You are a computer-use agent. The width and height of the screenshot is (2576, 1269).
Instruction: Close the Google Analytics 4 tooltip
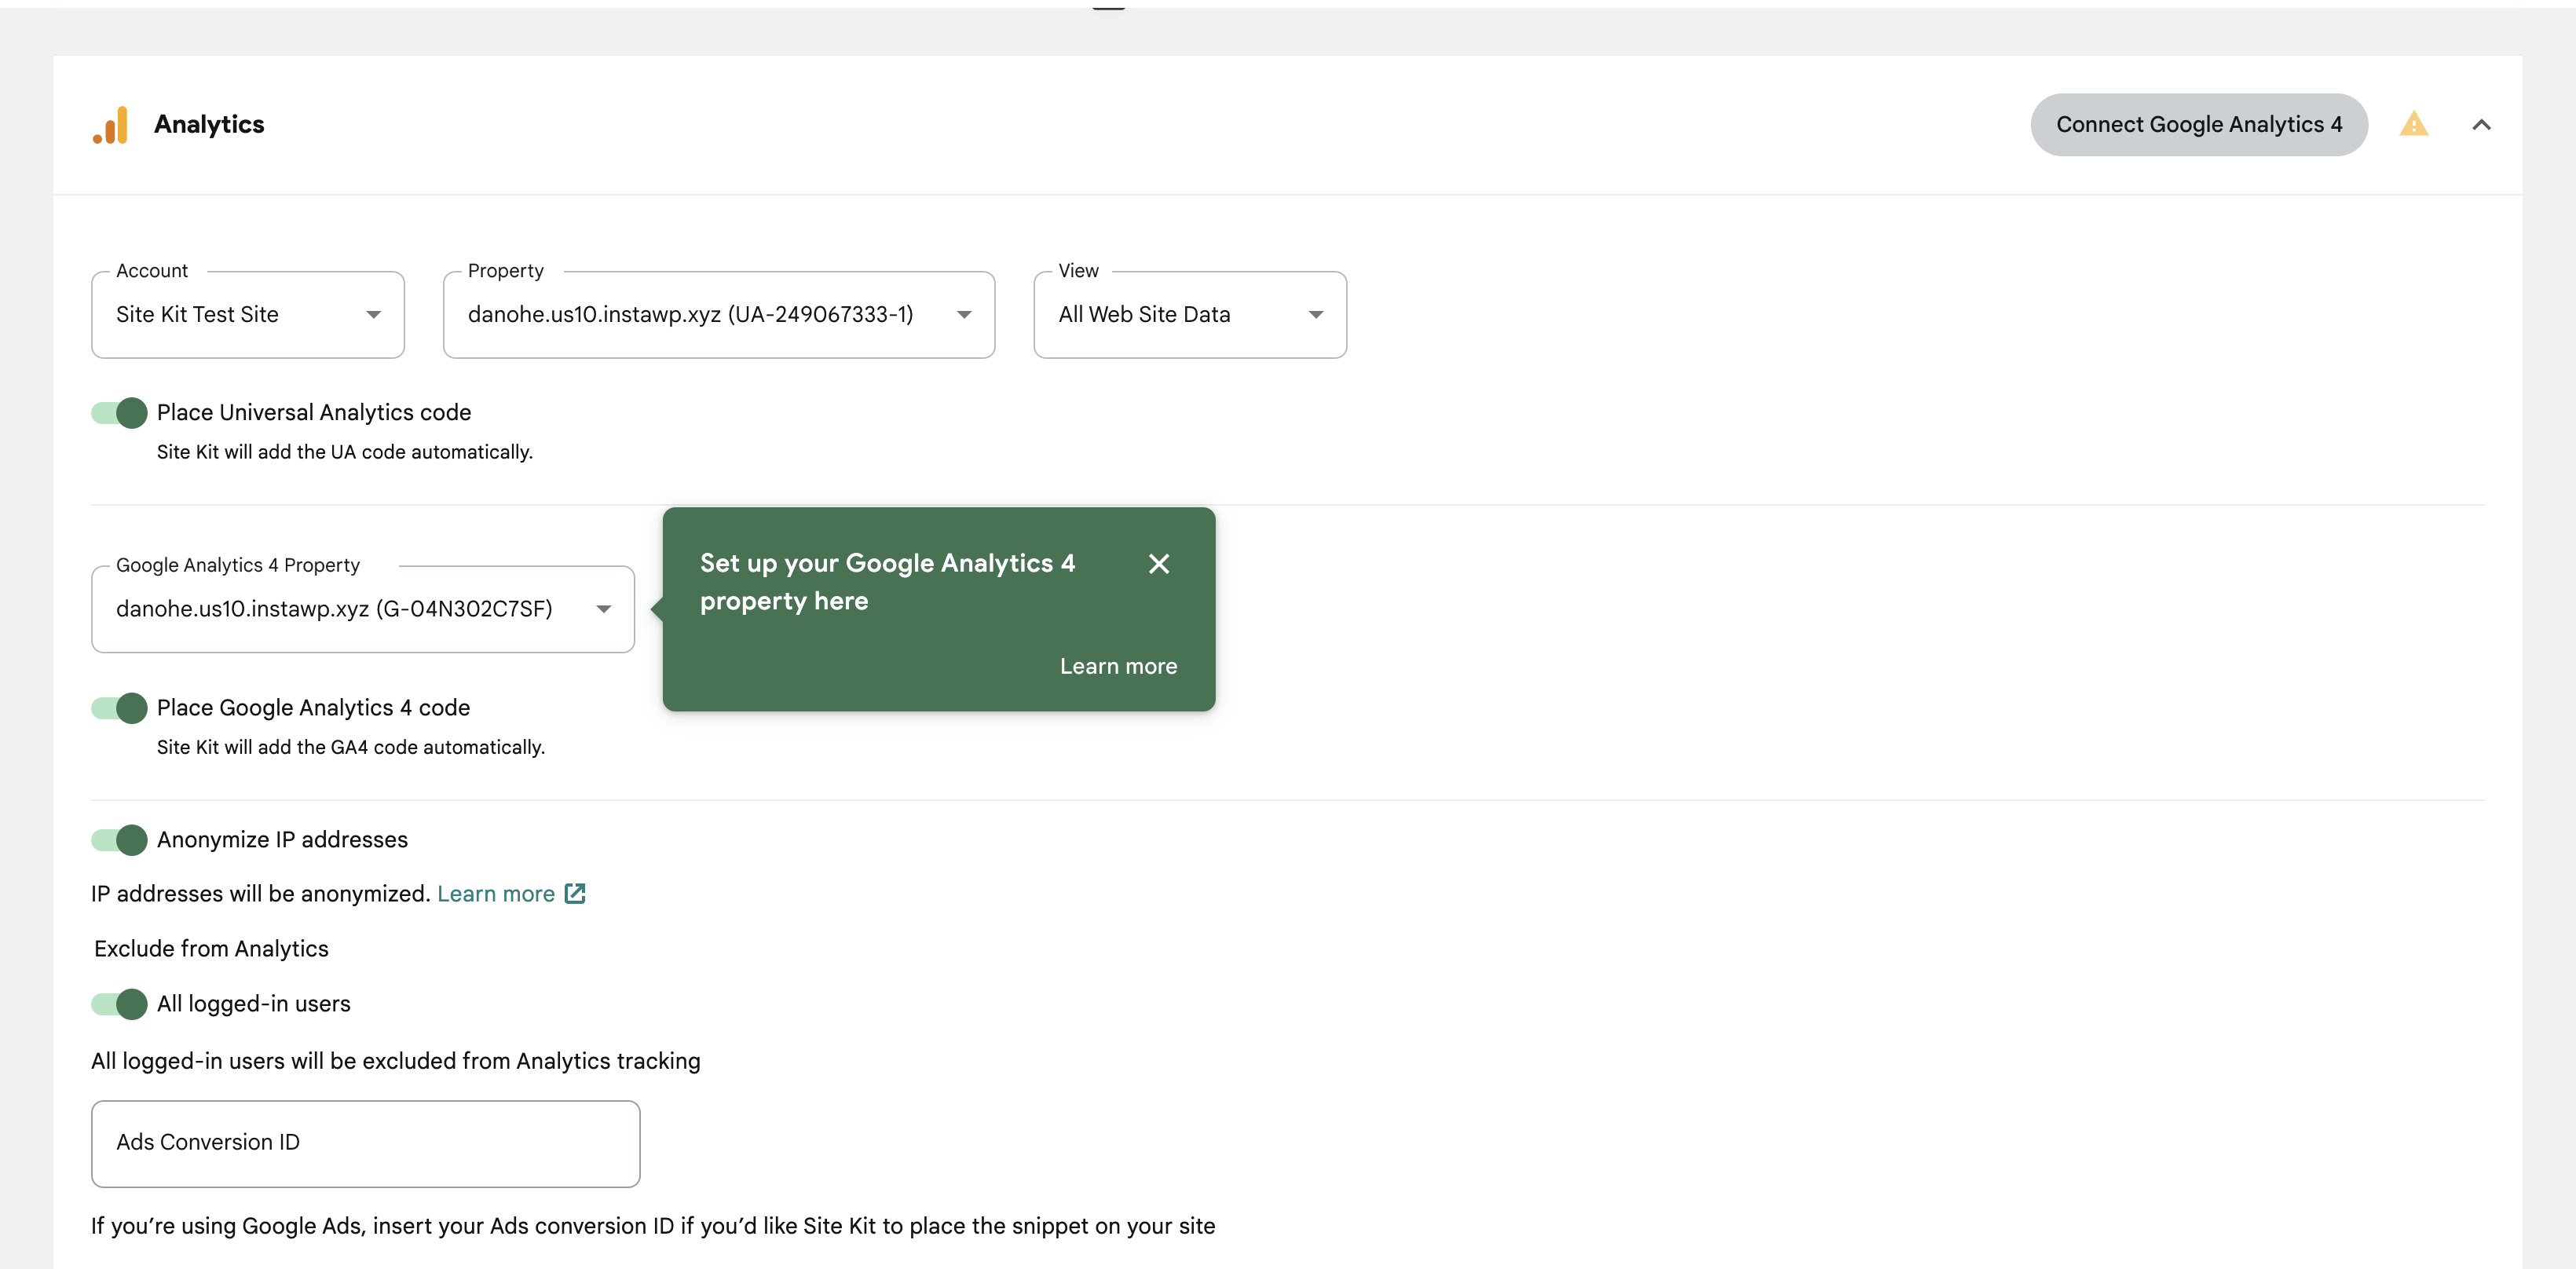pyautogui.click(x=1159, y=564)
